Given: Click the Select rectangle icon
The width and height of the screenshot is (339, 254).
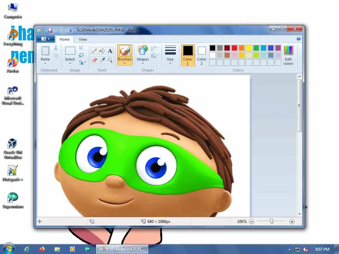Looking at the screenshot, I should (70, 51).
